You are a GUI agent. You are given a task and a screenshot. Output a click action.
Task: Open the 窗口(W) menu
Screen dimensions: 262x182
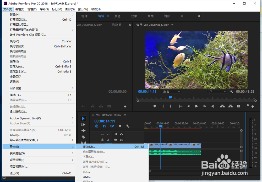pos(83,9)
